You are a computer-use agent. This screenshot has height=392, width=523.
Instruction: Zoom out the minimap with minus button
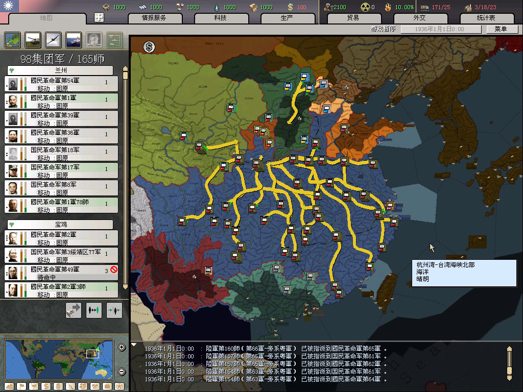[x=122, y=372]
